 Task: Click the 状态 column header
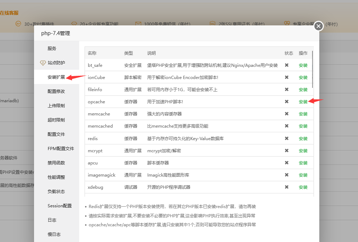[x=289, y=53]
